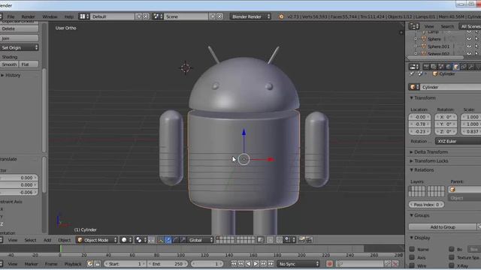Toggle selectability arrow for Sphere

[x=476, y=39]
